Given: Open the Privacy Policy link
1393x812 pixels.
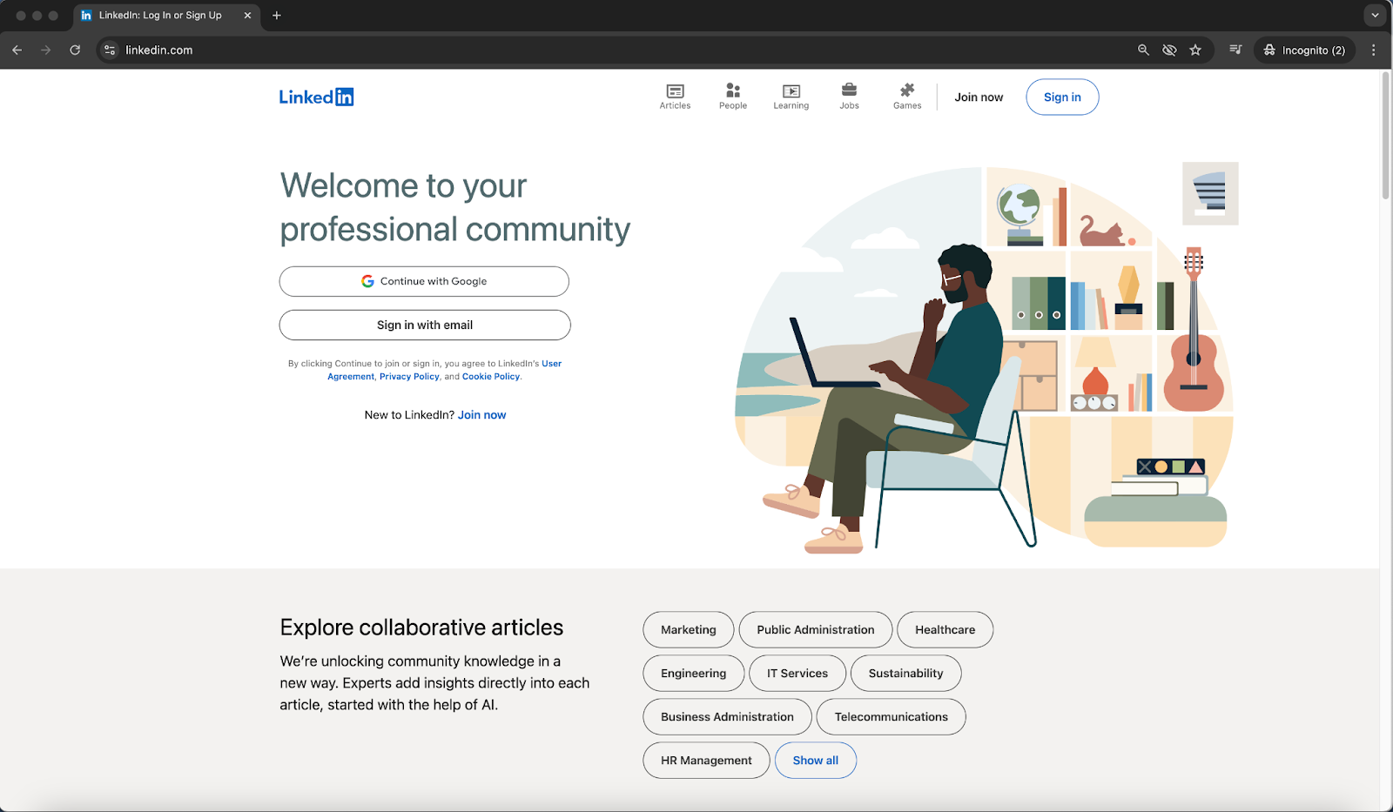Looking at the screenshot, I should point(409,377).
